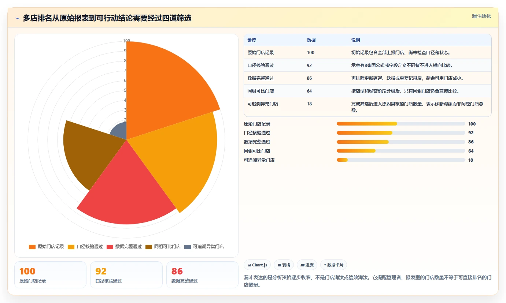Click the 维度 table column header
Image resolution: width=506 pixels, height=303 pixels.
pos(252,40)
